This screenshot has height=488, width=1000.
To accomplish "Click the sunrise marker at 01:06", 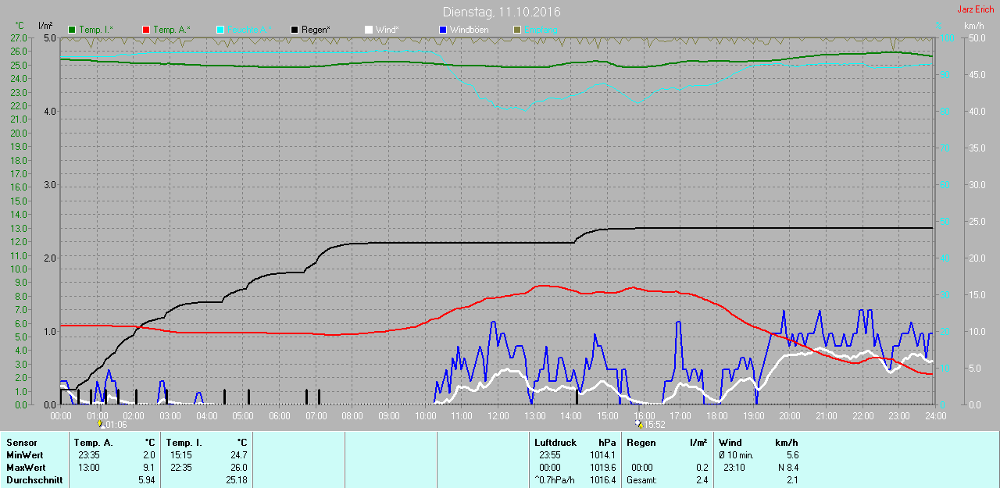I will click(x=102, y=425).
